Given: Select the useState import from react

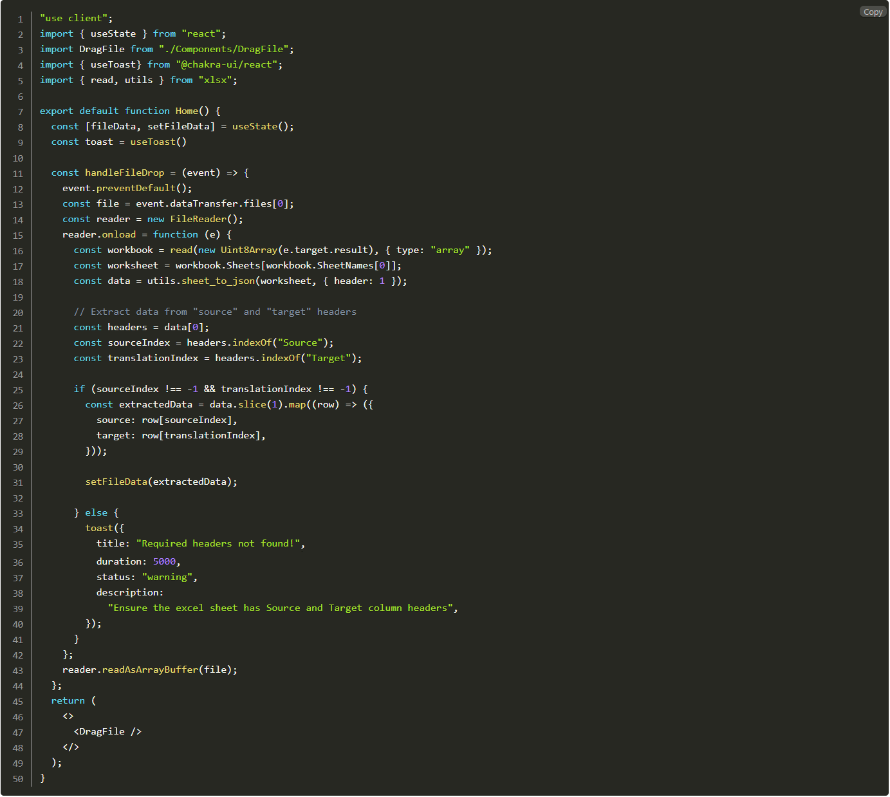Looking at the screenshot, I should (114, 33).
